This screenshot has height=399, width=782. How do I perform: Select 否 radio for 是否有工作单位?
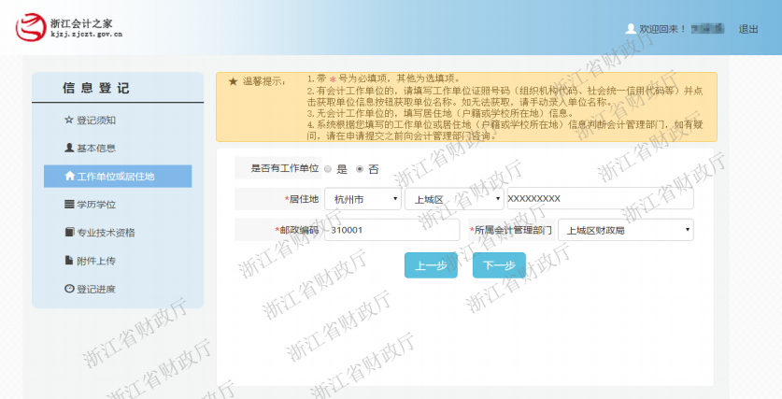pyautogui.click(x=360, y=169)
